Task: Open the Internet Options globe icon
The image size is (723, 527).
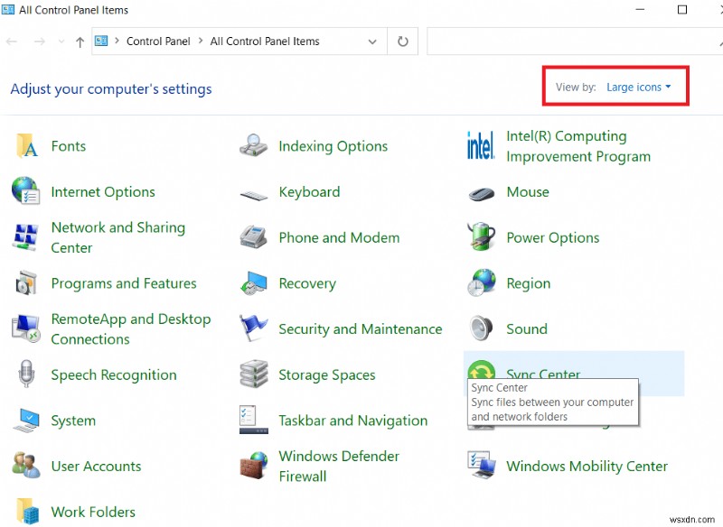Action: [x=26, y=192]
